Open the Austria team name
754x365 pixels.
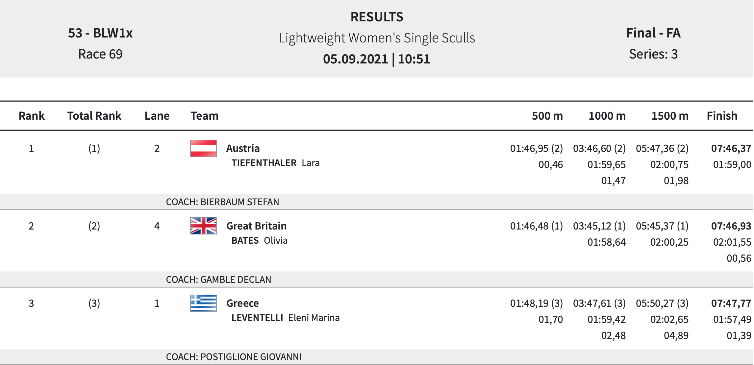pyautogui.click(x=243, y=148)
